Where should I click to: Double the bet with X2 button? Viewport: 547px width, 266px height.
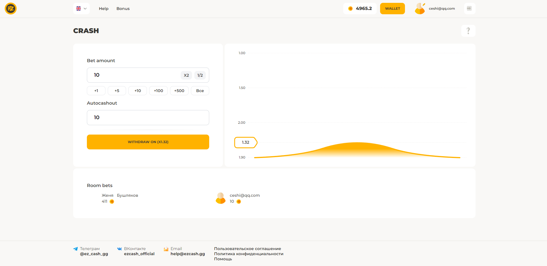(186, 75)
